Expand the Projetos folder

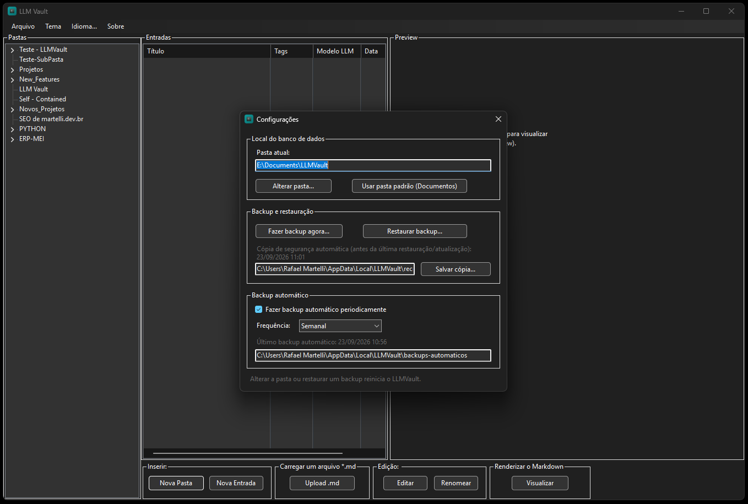[12, 70]
